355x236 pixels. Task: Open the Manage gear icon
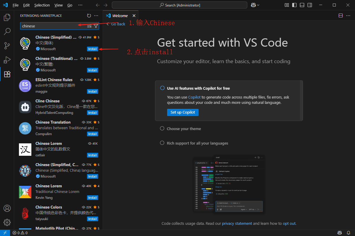pyautogui.click(x=7, y=222)
